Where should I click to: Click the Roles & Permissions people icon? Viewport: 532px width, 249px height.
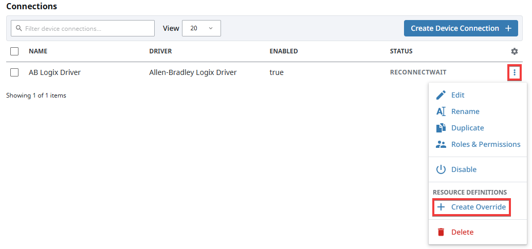pyautogui.click(x=441, y=144)
